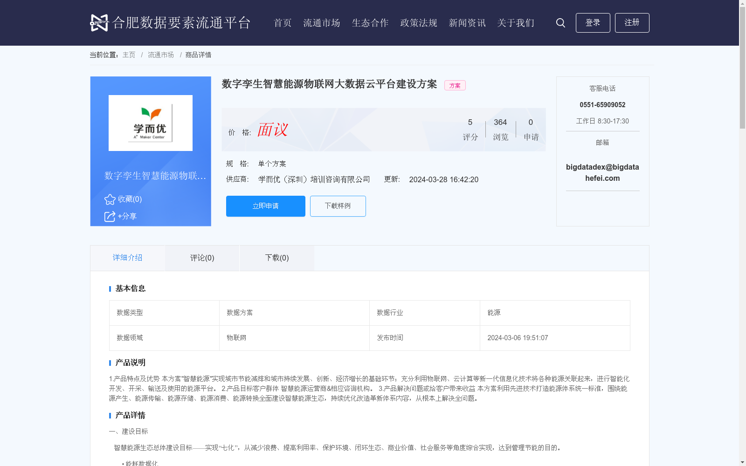The width and height of the screenshot is (746, 466).
Task: Click the update time 2024-03-28 16:42:20
Action: [x=444, y=180]
